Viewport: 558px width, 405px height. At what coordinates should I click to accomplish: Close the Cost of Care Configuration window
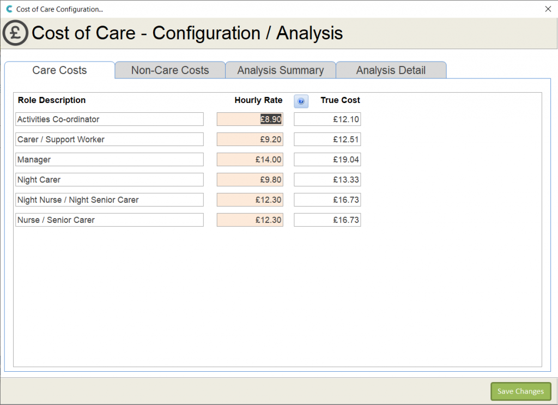coord(548,9)
